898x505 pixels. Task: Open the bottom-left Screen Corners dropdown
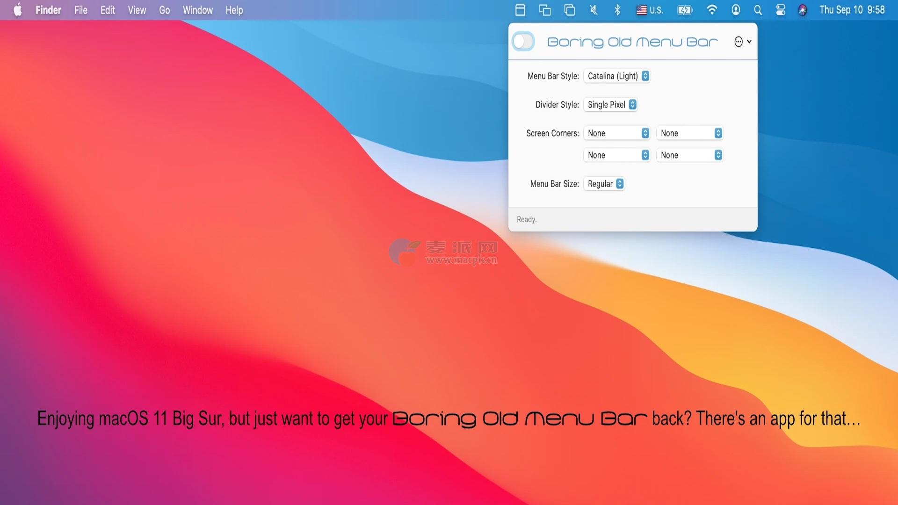[x=617, y=155]
